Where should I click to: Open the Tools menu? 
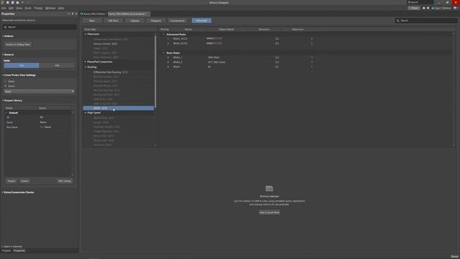point(28,8)
